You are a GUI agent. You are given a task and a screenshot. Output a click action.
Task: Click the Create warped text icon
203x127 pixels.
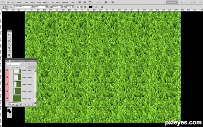96,7
